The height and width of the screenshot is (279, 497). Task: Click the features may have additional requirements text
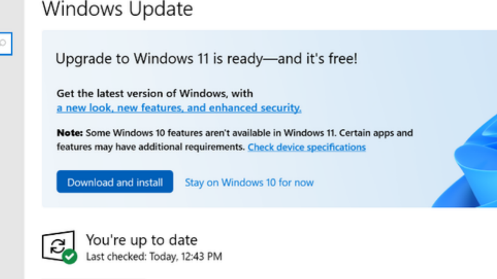[151, 147]
